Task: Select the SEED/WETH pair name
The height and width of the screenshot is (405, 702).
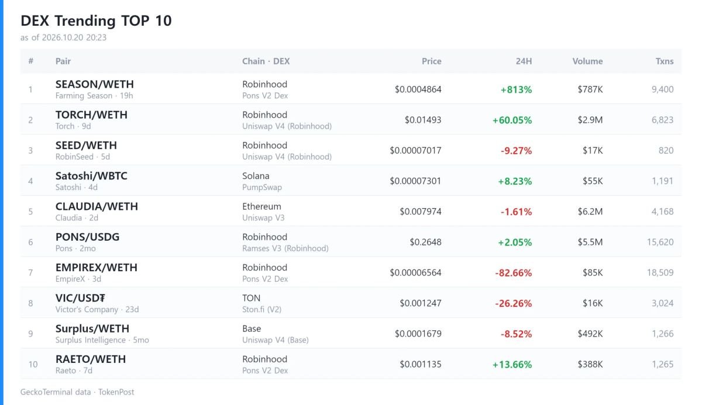Action: [86, 145]
